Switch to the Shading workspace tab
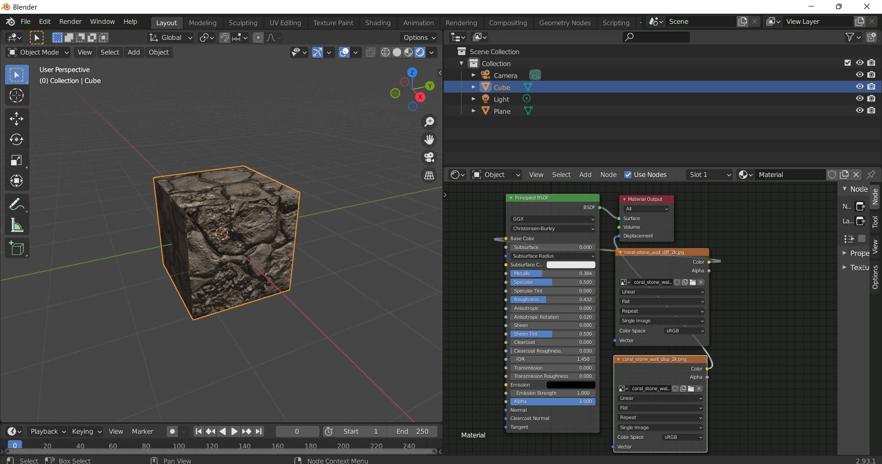This screenshot has width=882, height=464. click(x=378, y=23)
